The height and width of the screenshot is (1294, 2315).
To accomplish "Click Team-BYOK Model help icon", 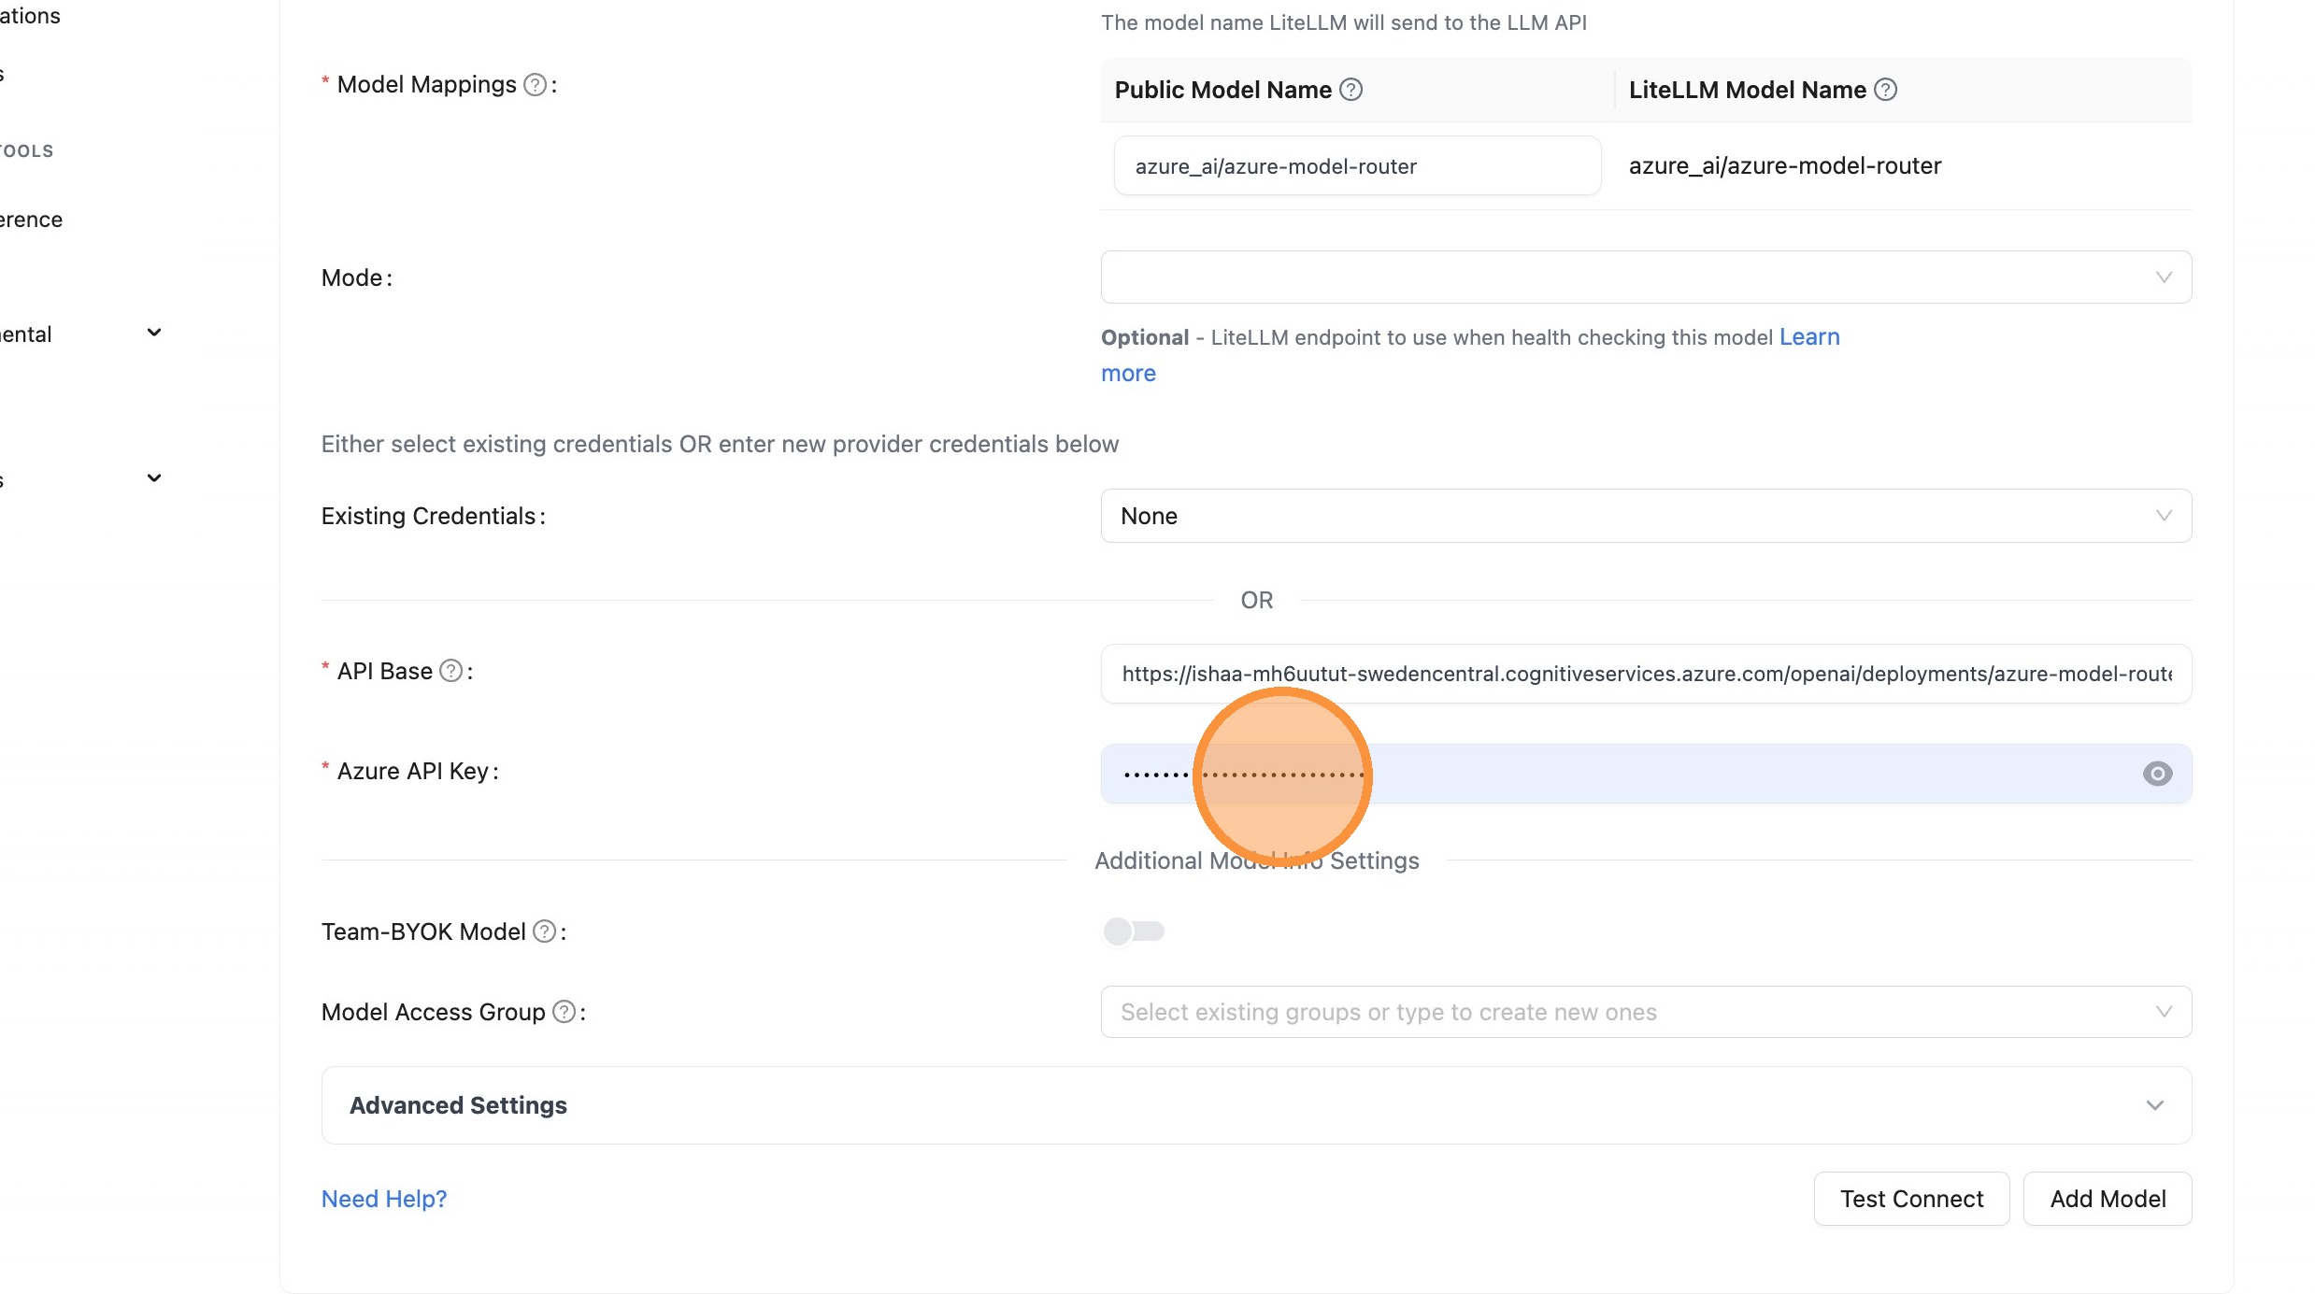I will pos(544,931).
